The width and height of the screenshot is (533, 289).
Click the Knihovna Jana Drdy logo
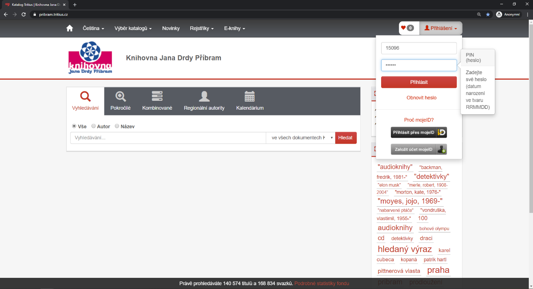90,58
